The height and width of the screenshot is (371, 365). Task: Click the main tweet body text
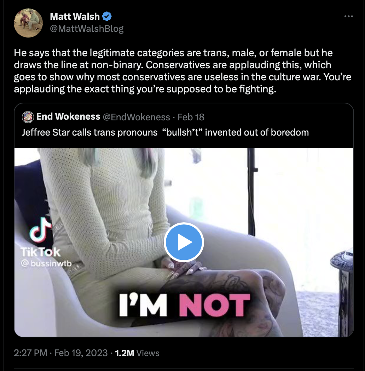pyautogui.click(x=182, y=71)
